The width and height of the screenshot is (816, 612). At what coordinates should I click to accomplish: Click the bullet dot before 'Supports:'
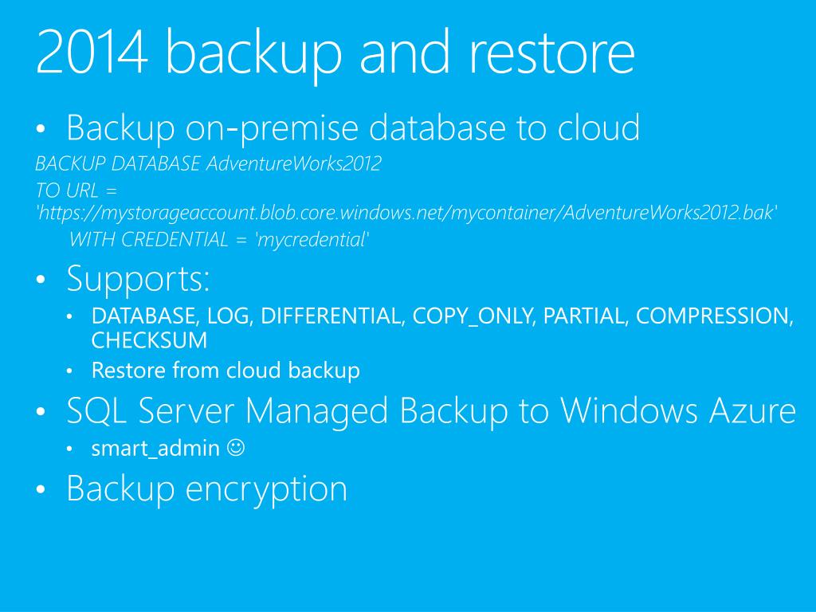[41, 280]
